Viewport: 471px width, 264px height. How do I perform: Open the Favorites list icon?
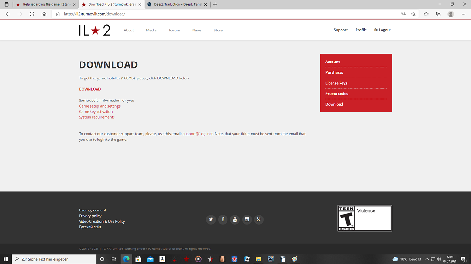(x=426, y=14)
